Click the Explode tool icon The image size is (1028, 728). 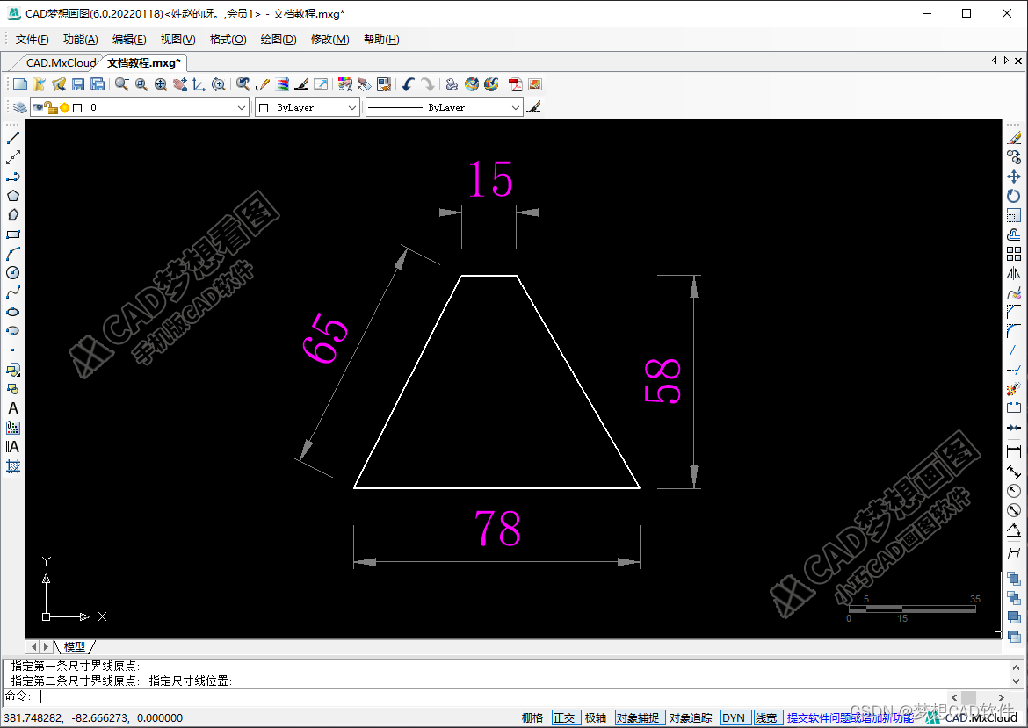[1014, 389]
